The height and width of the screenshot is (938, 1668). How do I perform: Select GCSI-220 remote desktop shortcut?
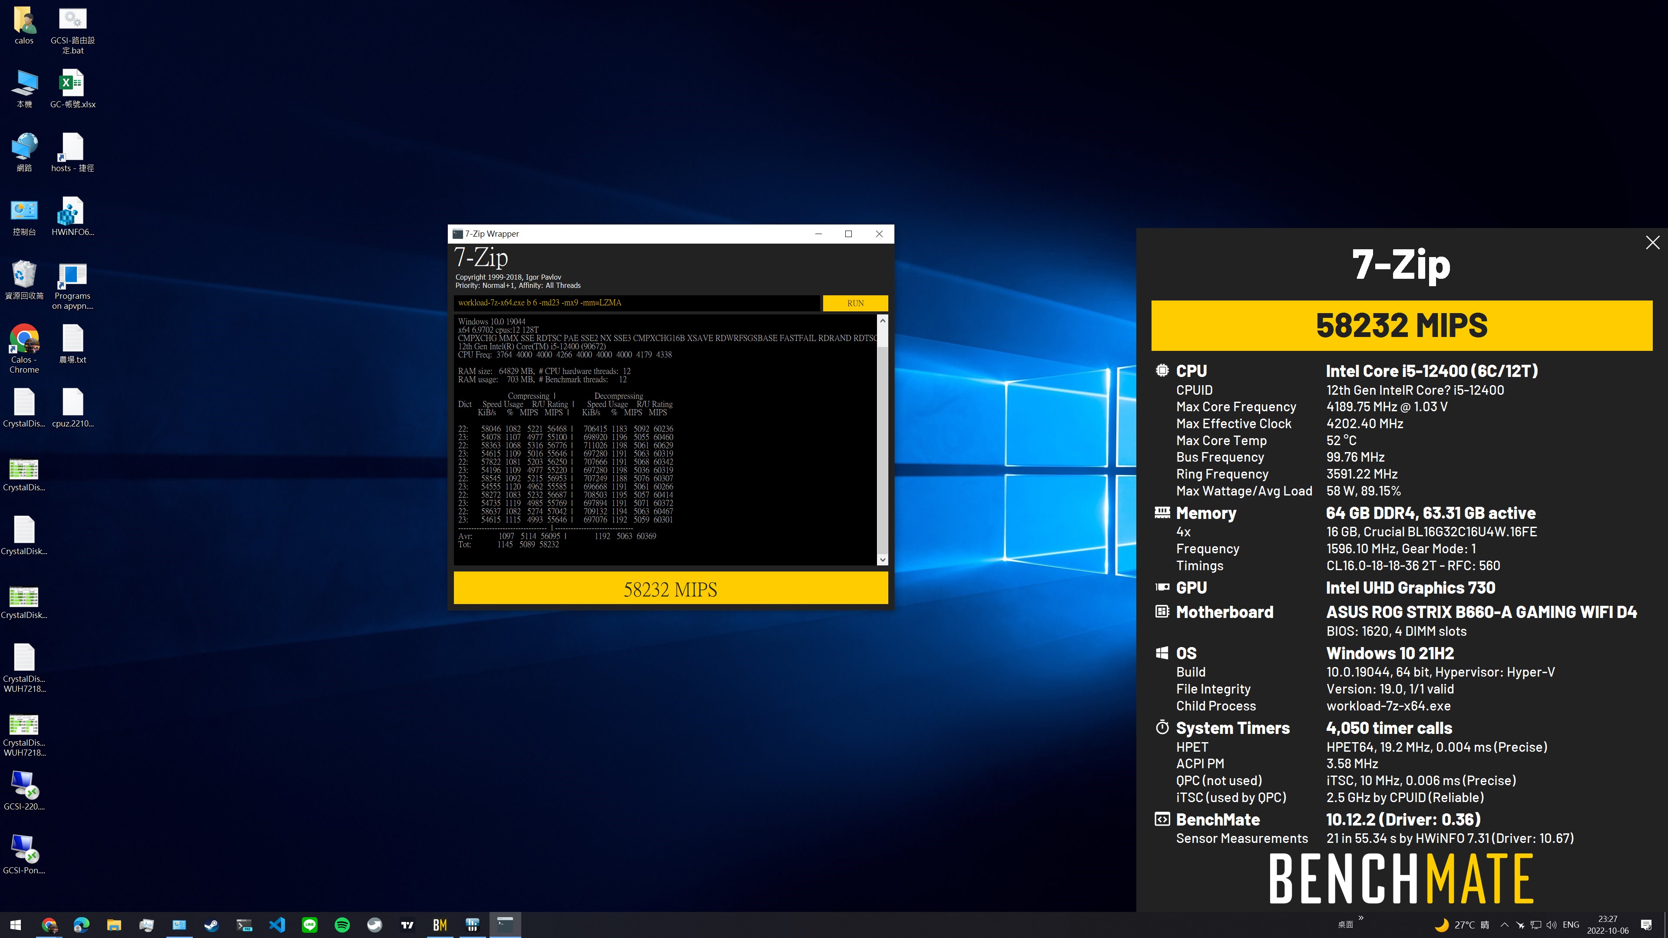coord(24,790)
